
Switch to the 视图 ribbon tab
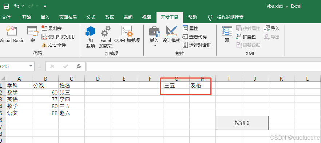[147, 17]
